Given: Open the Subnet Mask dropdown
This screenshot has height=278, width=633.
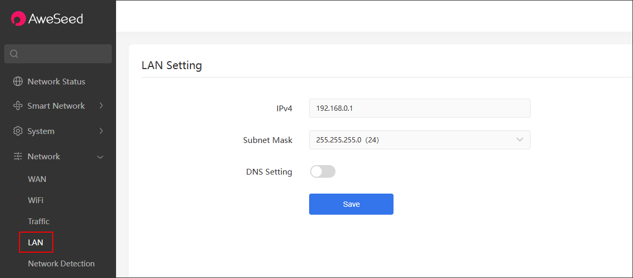Looking at the screenshot, I should coord(420,140).
